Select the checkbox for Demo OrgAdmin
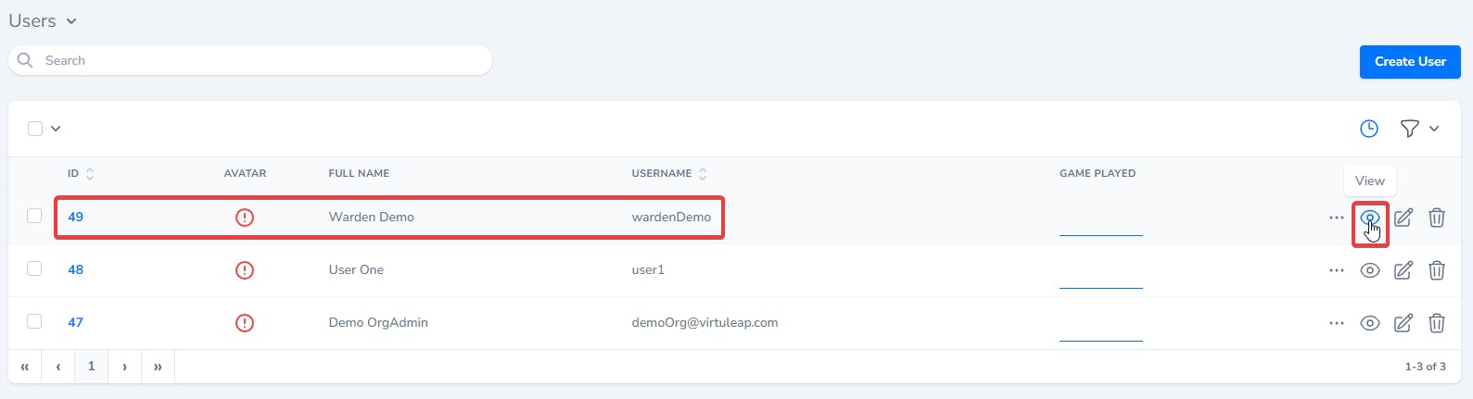Image resolution: width=1473 pixels, height=399 pixels. click(34, 321)
